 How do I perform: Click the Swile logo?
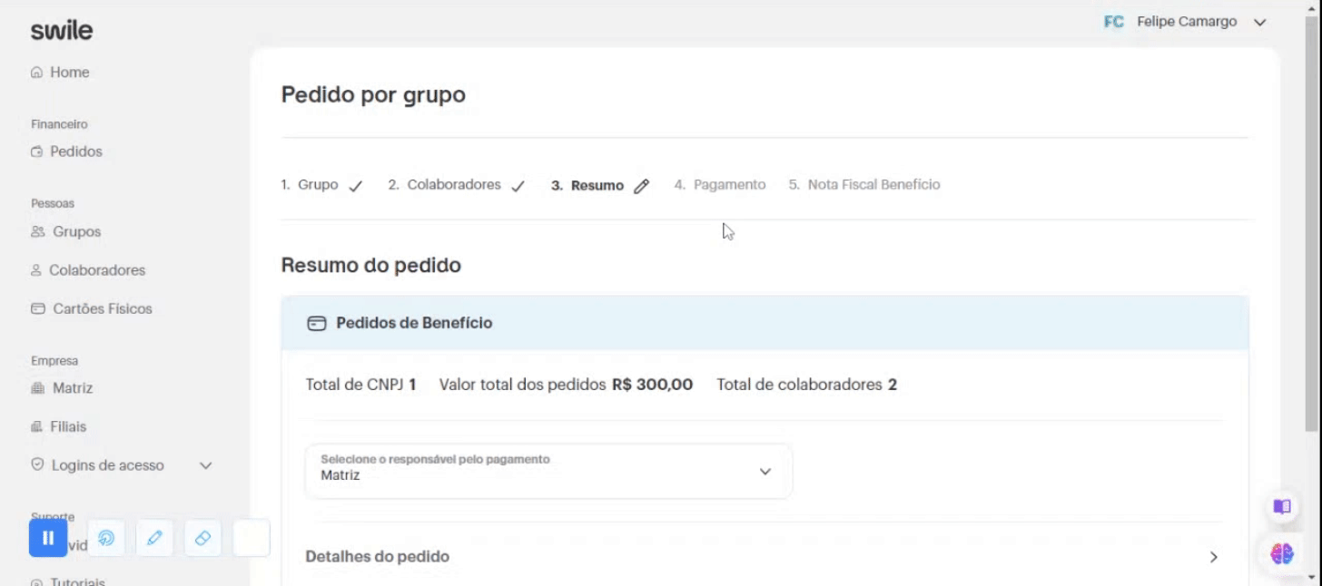pyautogui.click(x=61, y=31)
